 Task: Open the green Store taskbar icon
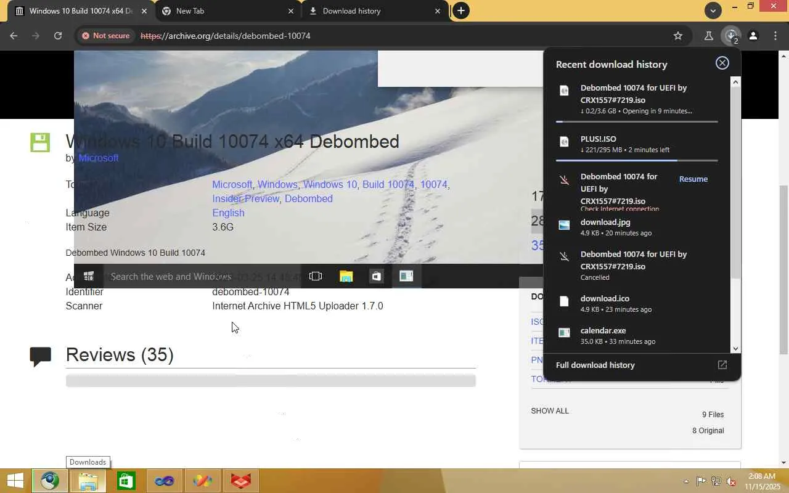pos(126,481)
